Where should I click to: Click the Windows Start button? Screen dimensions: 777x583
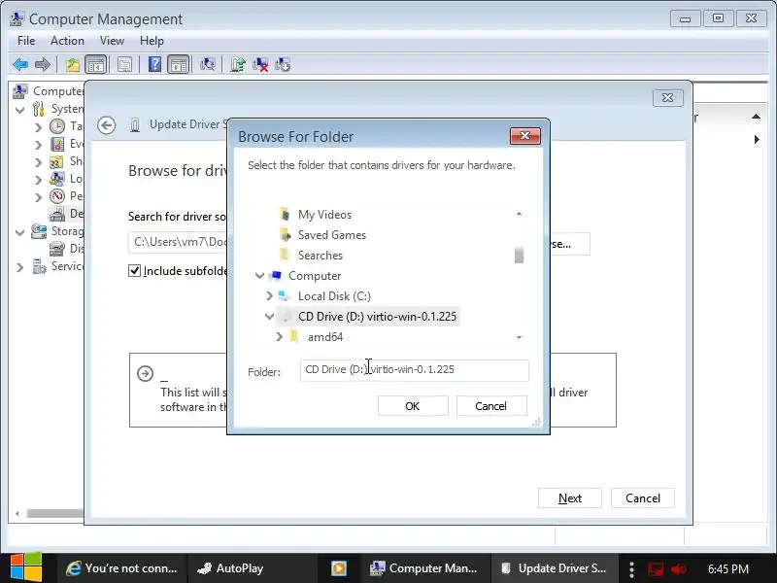click(x=26, y=568)
